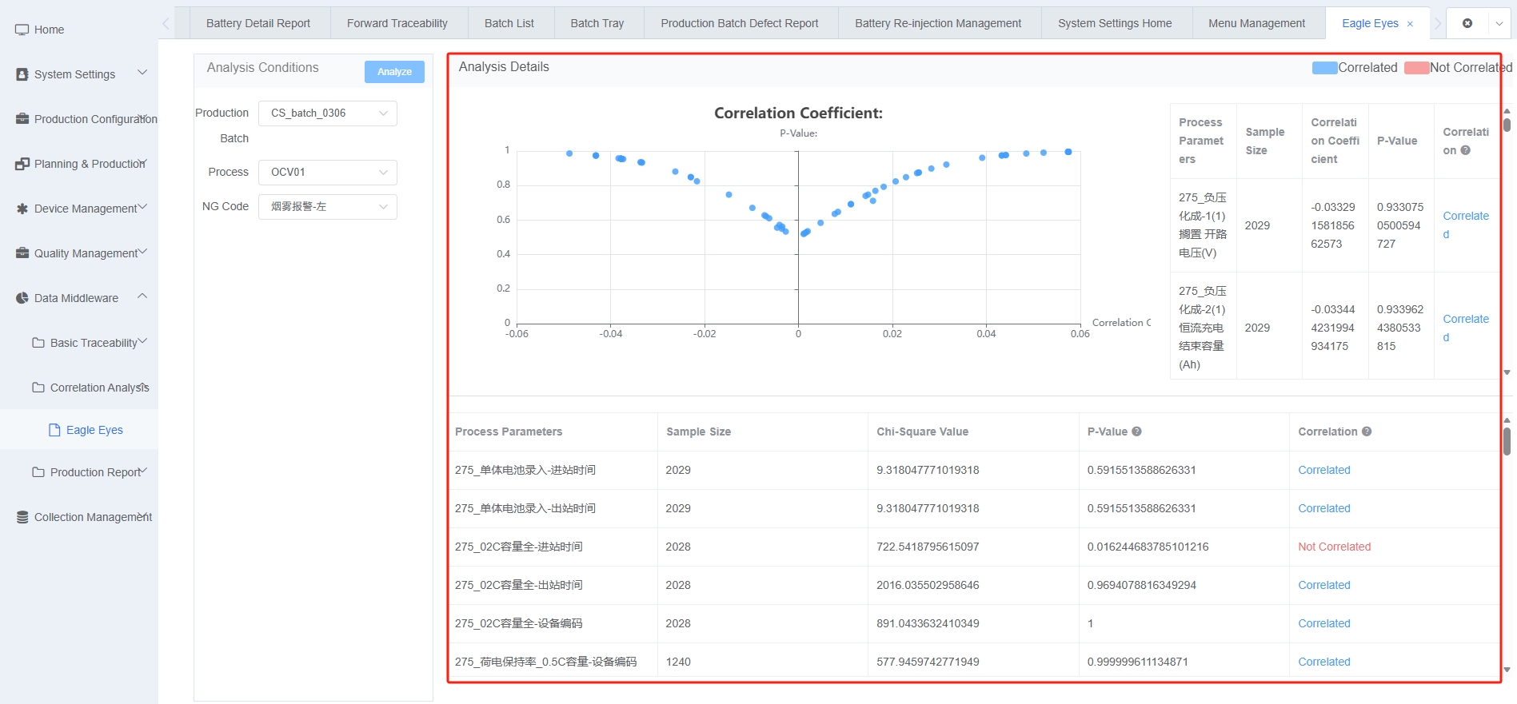Click chi-square value 722.5418795615097
Image resolution: width=1517 pixels, height=704 pixels.
point(928,547)
